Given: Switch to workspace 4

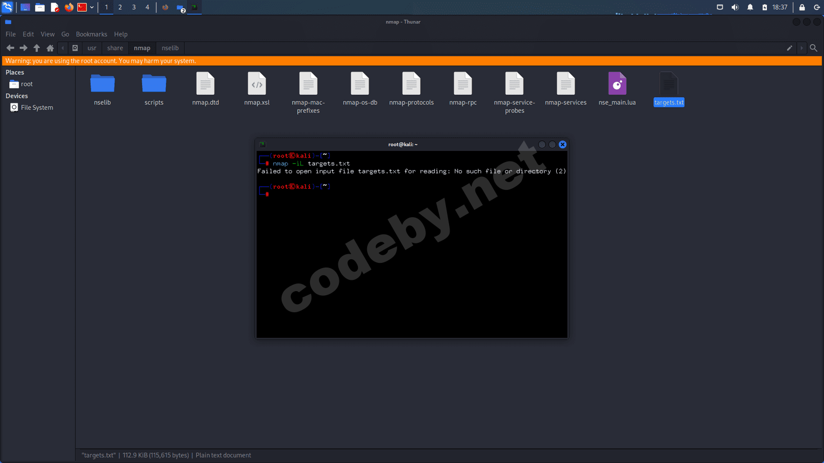Looking at the screenshot, I should tap(147, 7).
